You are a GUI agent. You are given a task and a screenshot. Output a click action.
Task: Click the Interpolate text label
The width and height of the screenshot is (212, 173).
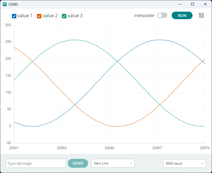144,16
